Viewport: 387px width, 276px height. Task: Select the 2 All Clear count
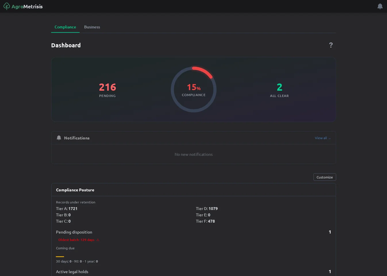pyautogui.click(x=279, y=87)
